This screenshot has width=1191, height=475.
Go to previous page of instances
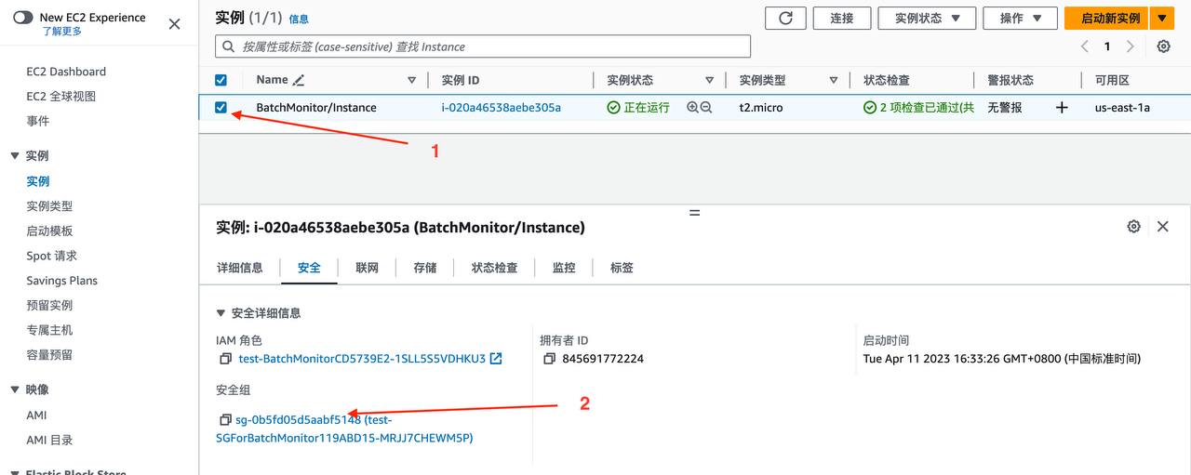click(x=1084, y=46)
